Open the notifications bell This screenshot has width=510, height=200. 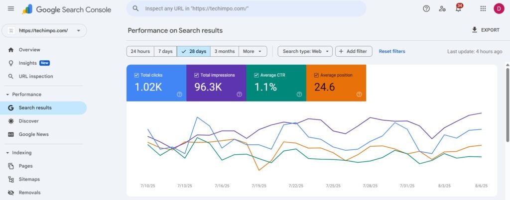tap(458, 8)
